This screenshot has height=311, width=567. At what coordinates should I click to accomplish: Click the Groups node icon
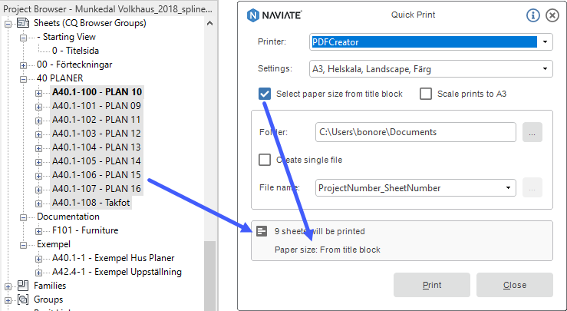point(23,299)
